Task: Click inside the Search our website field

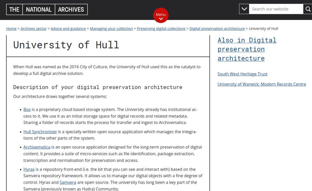Action: pyautogui.click(x=274, y=9)
